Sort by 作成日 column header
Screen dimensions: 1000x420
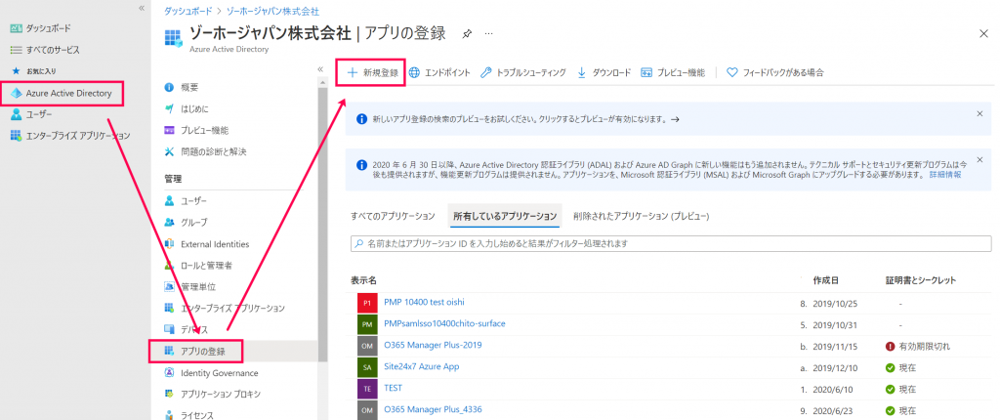point(826,280)
